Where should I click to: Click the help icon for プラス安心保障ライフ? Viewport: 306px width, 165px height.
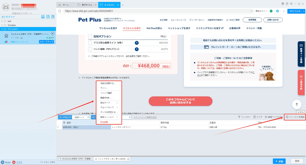pyautogui.click(x=137, y=43)
